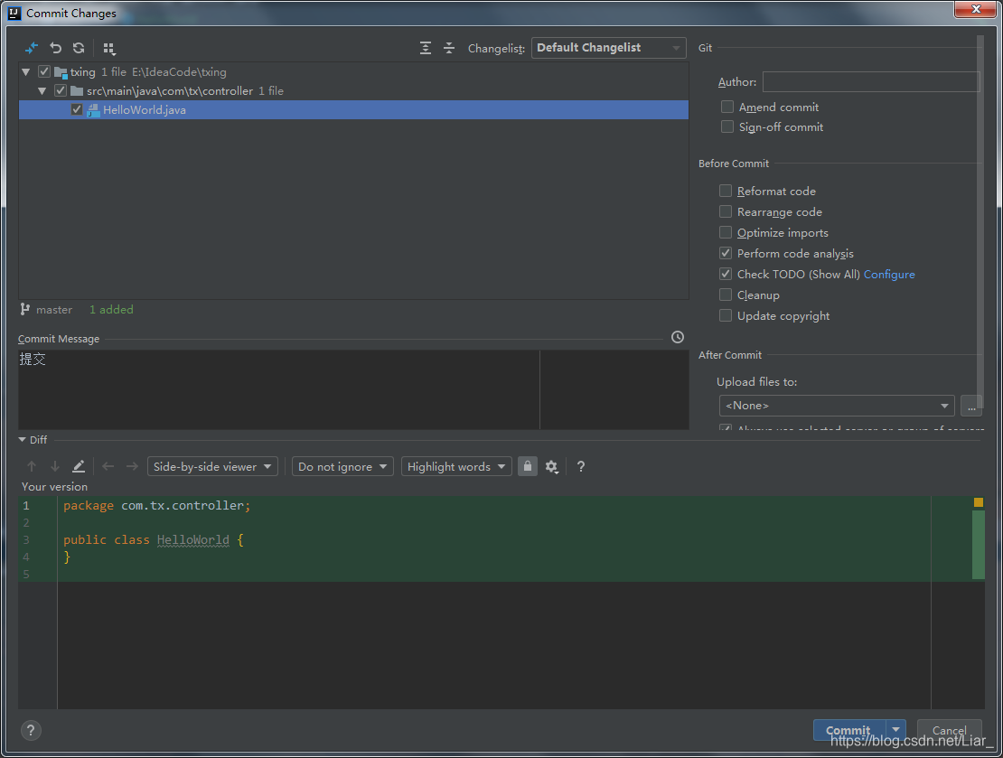1003x758 pixels.
Task: Uncheck the src\main\java\com\tx\controller checkbox
Action: pos(61,91)
